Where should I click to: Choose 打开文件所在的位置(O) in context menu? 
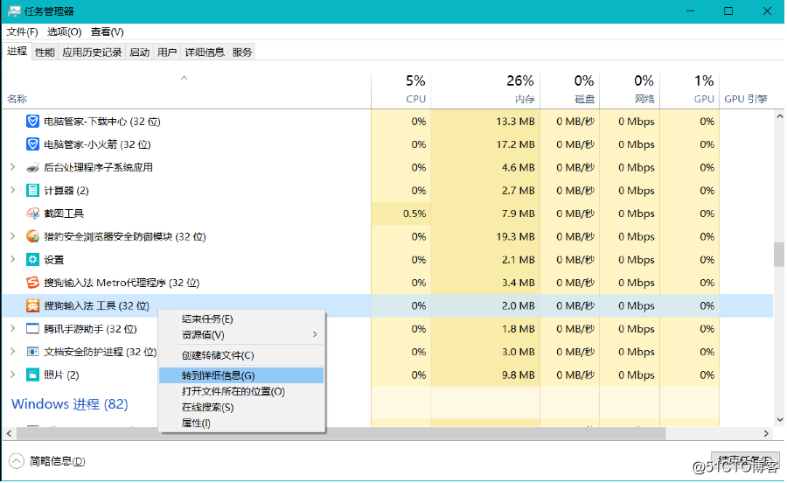tap(241, 392)
